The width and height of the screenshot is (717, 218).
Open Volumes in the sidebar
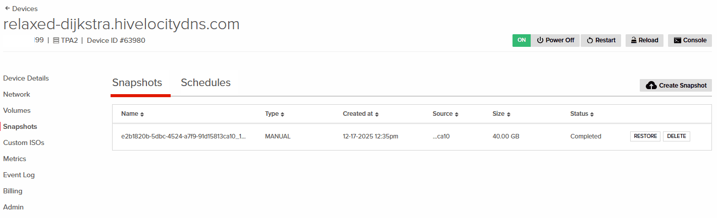[17, 110]
